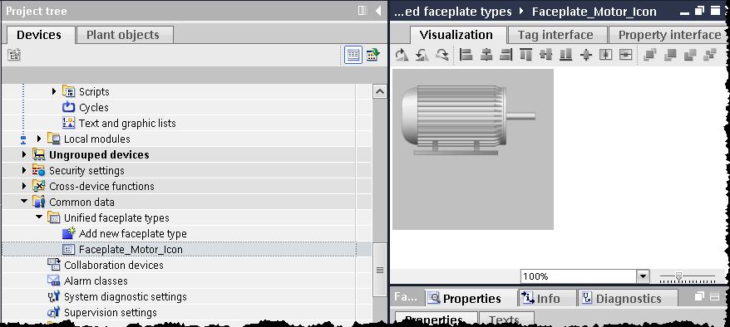
Task: Expand the Cross-device functions node
Action: 24,186
